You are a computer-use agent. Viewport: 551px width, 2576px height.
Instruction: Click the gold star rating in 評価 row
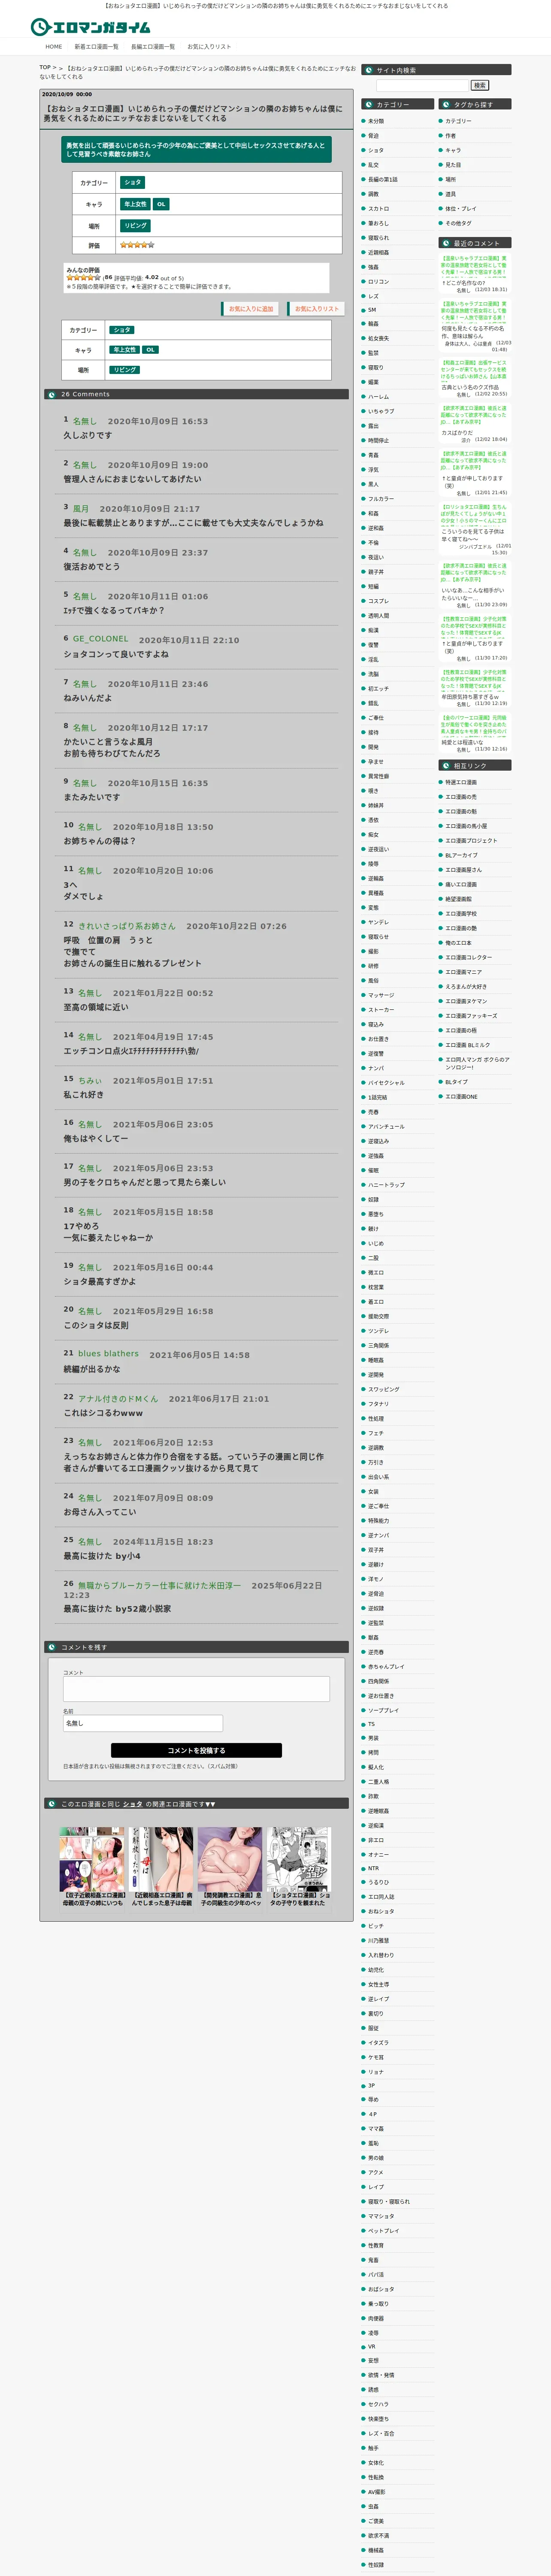click(x=137, y=245)
